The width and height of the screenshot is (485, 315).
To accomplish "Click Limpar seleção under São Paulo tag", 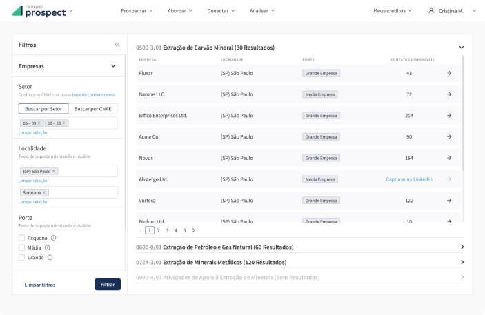I will click(33, 181).
